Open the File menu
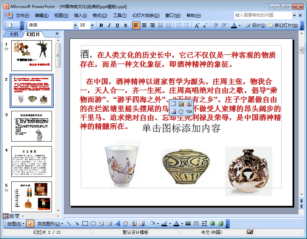 click(x=22, y=16)
